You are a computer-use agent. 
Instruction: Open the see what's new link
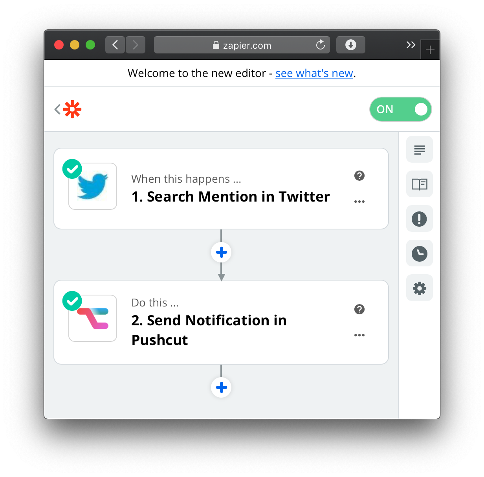[314, 73]
